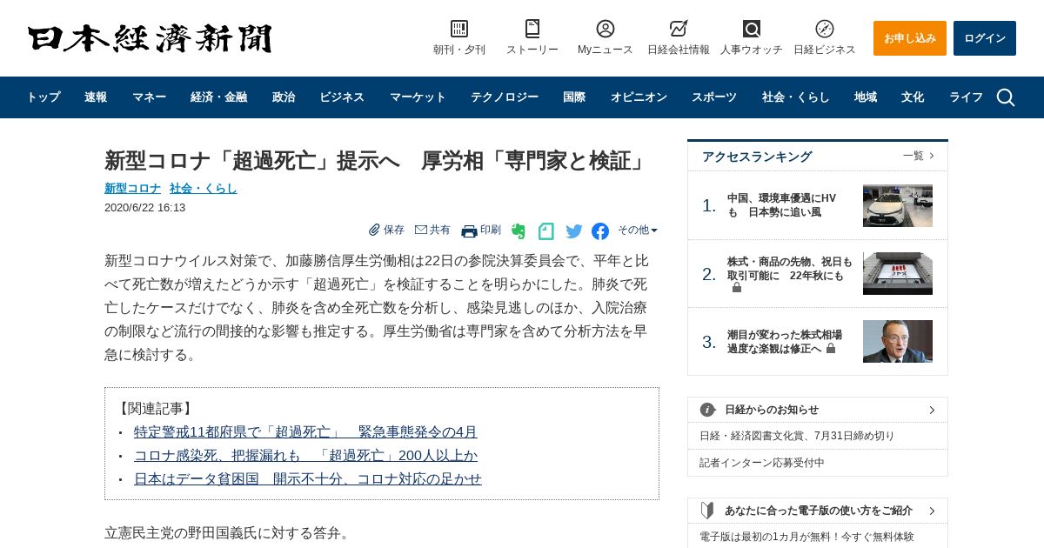Screen dimensions: 1044x548
Task: Select 経済・金融 in navigation bar
Action: click(x=219, y=97)
